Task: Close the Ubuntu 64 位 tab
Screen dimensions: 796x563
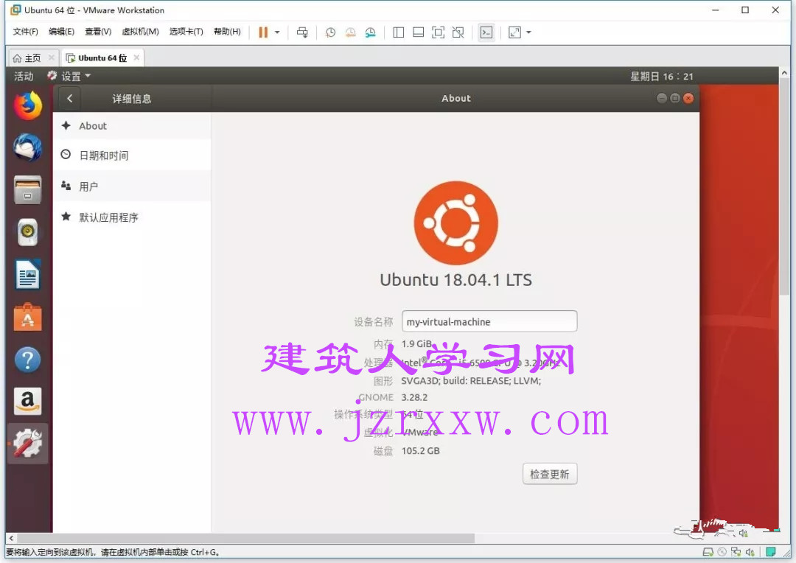Action: (x=136, y=57)
